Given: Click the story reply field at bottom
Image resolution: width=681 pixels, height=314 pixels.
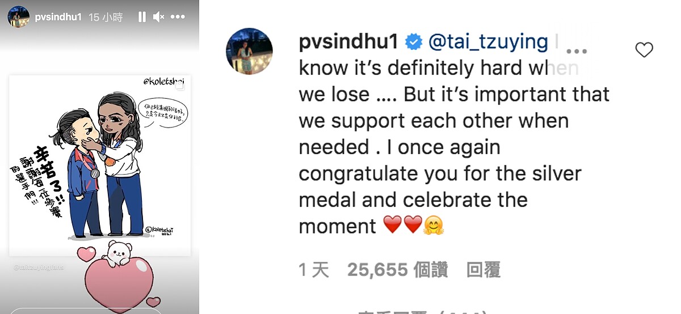Looking at the screenshot, I should [x=85, y=310].
